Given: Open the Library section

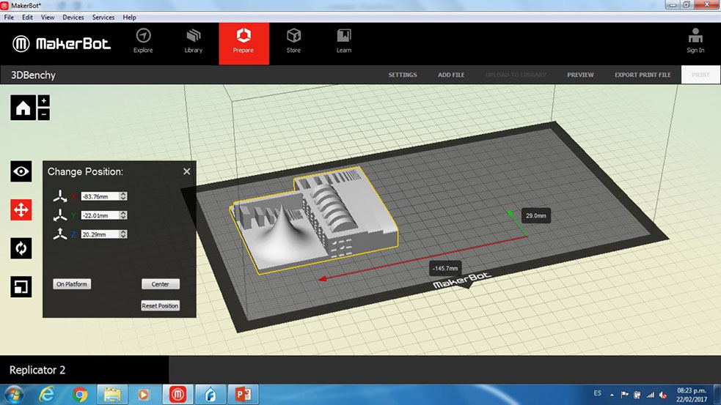Looking at the screenshot, I should [194, 41].
